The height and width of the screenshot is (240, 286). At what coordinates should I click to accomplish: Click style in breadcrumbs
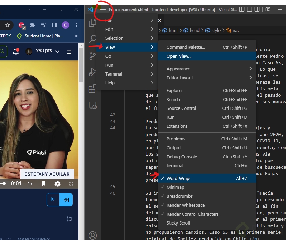coord(213,30)
